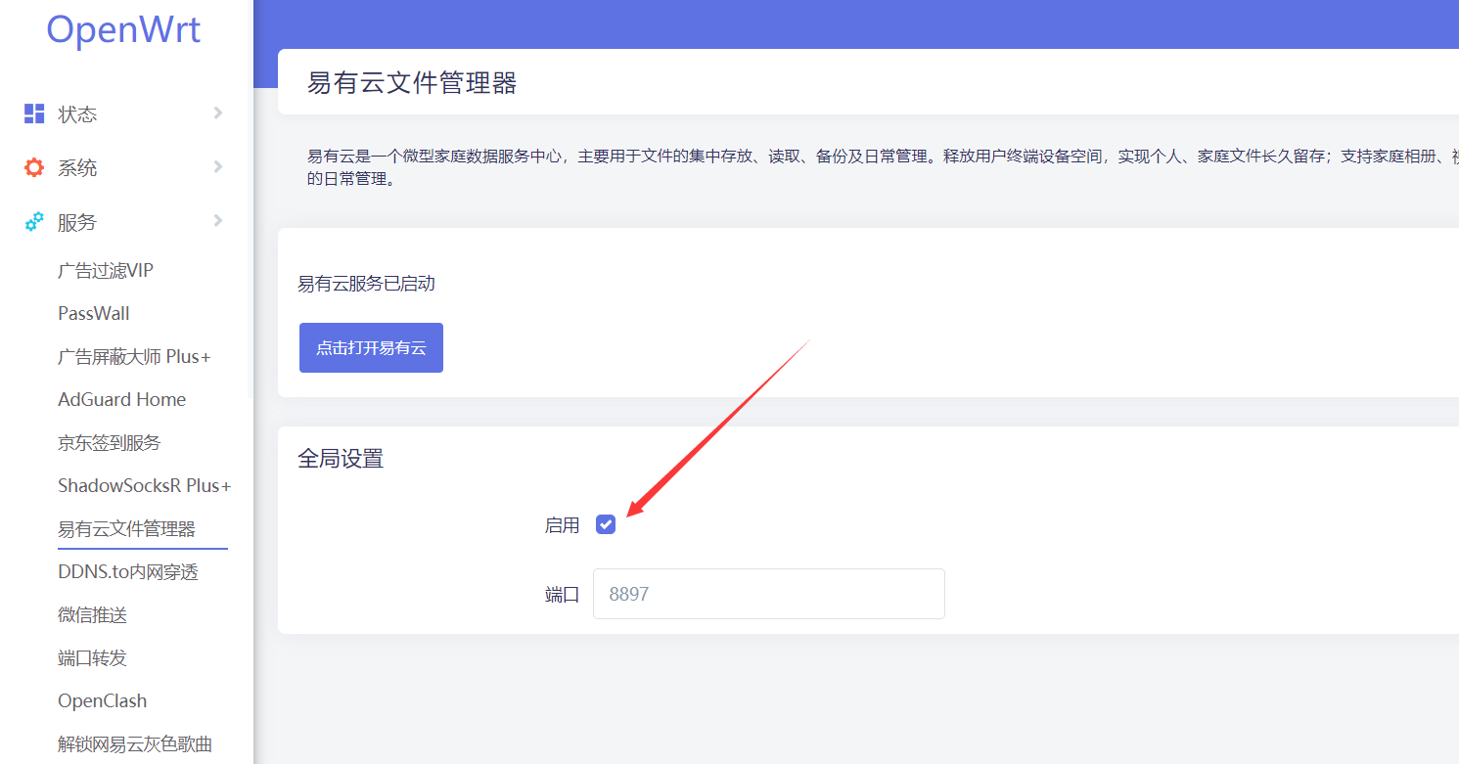Viewport: 1459px width, 764px height.
Task: Open the PassWall menu item
Action: pyautogui.click(x=94, y=314)
